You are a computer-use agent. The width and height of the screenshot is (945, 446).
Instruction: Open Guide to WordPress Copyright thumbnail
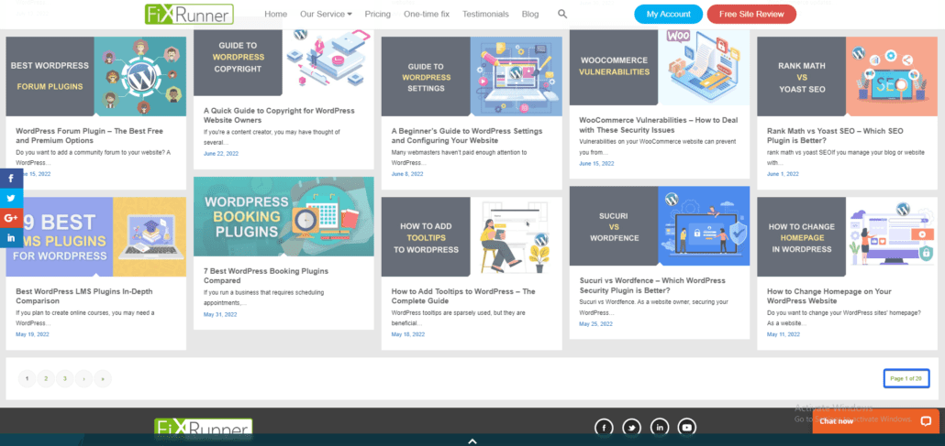[283, 62]
